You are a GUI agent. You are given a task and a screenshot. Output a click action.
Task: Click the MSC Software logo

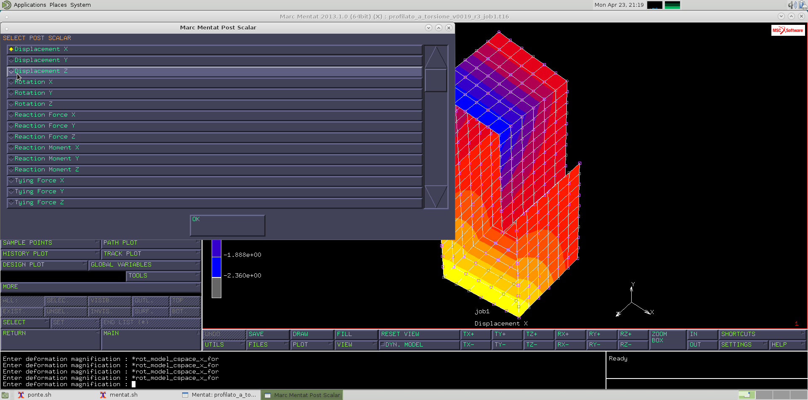pyautogui.click(x=788, y=30)
